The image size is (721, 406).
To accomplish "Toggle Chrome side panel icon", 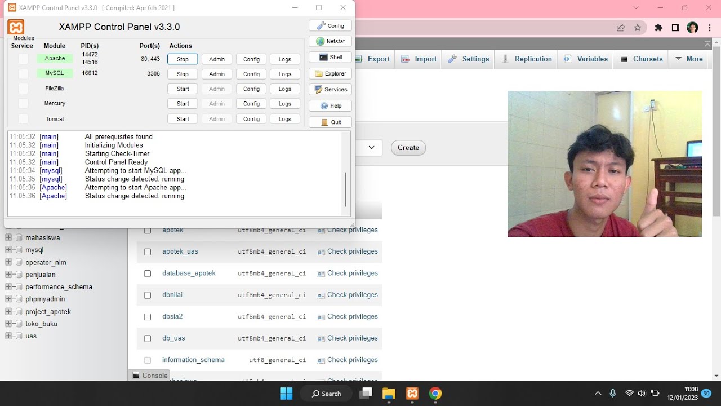I will pos(675,28).
